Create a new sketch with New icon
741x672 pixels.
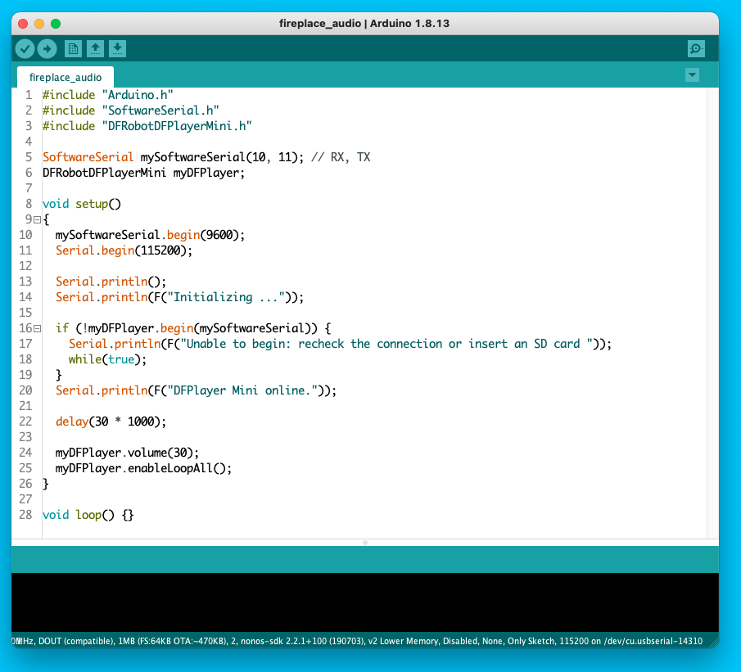(73, 48)
